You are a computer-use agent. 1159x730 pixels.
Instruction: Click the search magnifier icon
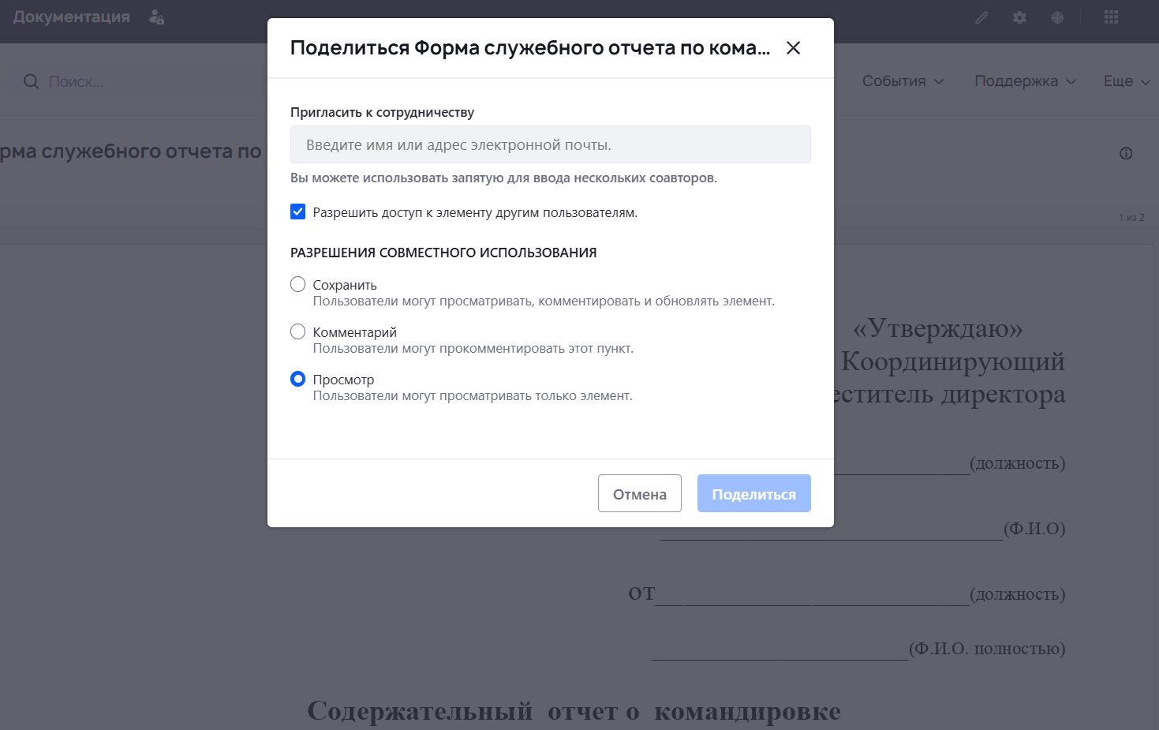pos(31,81)
